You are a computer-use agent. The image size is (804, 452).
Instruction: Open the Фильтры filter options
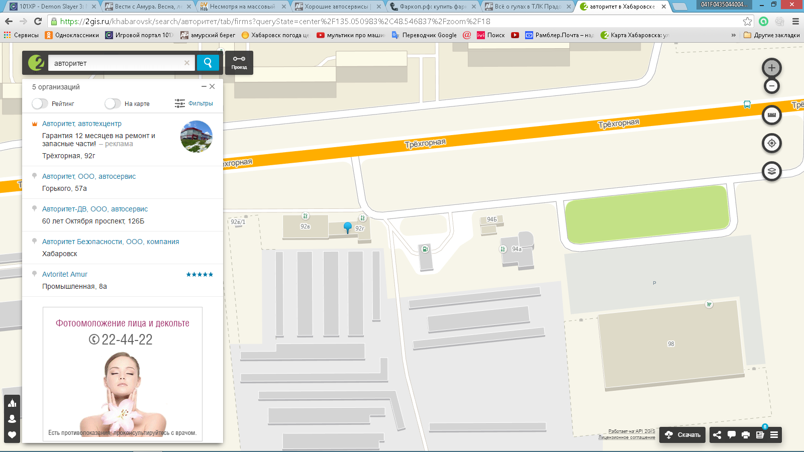tap(194, 103)
